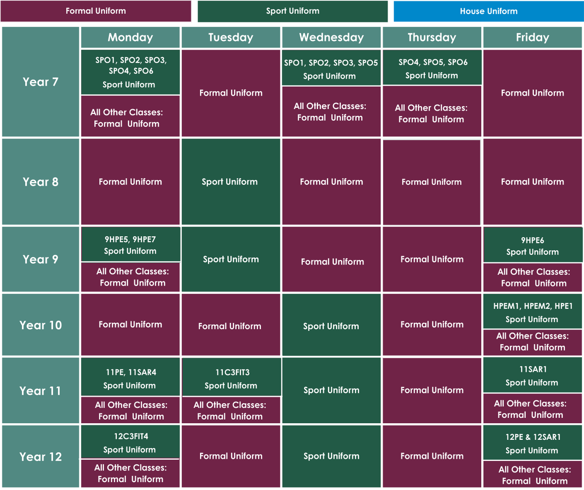Select the Sport Uniform legend bar
Screen dimensions: 584x490
pos(292,11)
